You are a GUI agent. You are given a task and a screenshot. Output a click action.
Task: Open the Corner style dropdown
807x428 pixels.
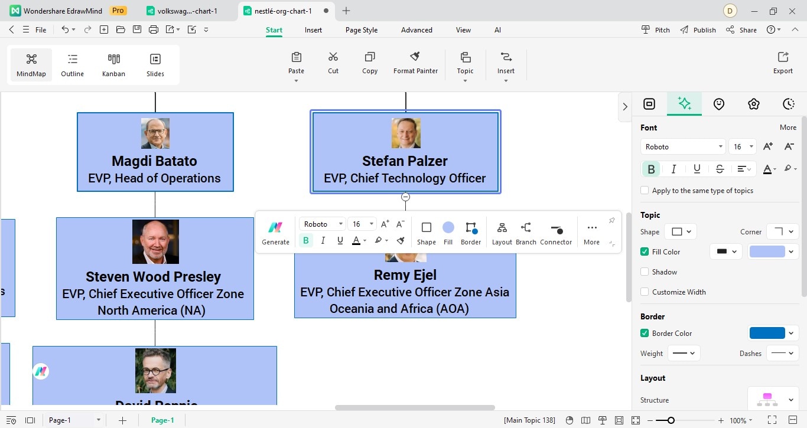pyautogui.click(x=783, y=231)
